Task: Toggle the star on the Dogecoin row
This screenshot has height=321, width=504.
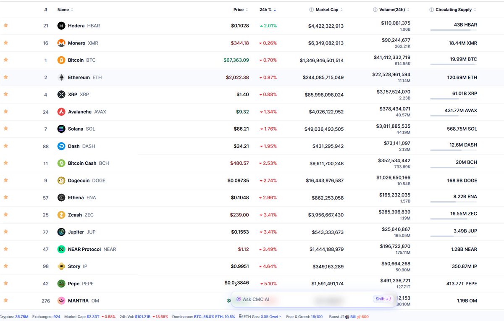Action: tap(6, 180)
